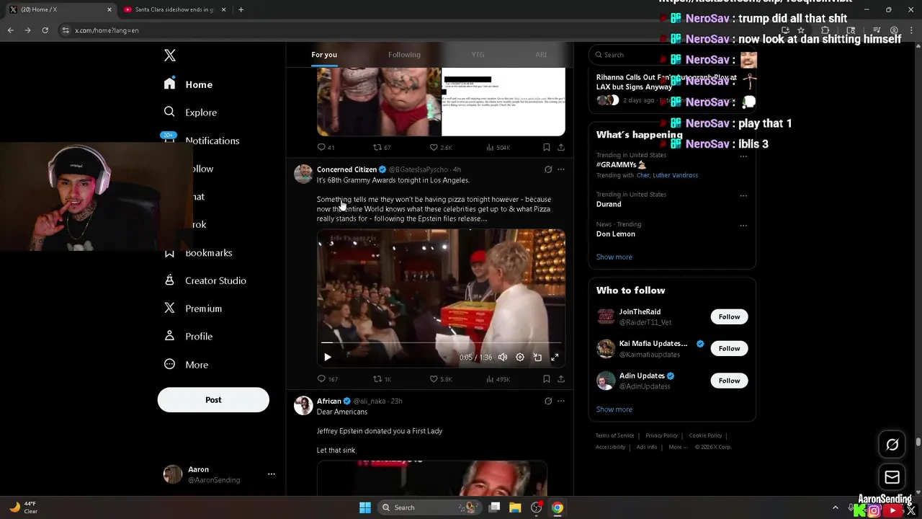The height and width of the screenshot is (519, 922).
Task: Open the video settings gear
Action: pyautogui.click(x=520, y=358)
